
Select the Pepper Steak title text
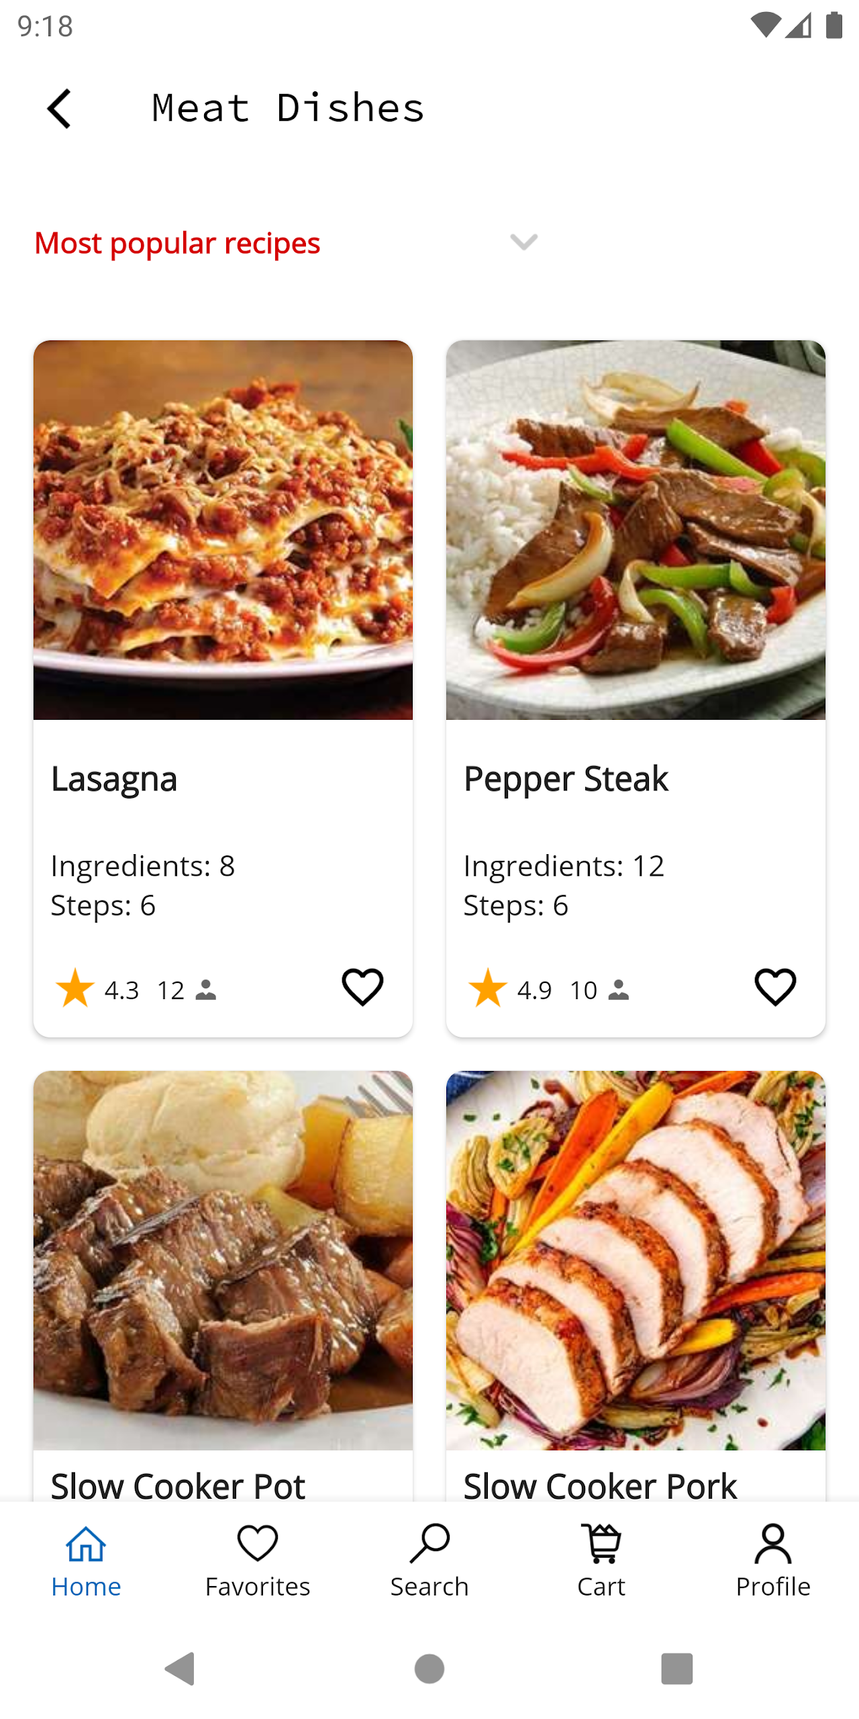(566, 779)
